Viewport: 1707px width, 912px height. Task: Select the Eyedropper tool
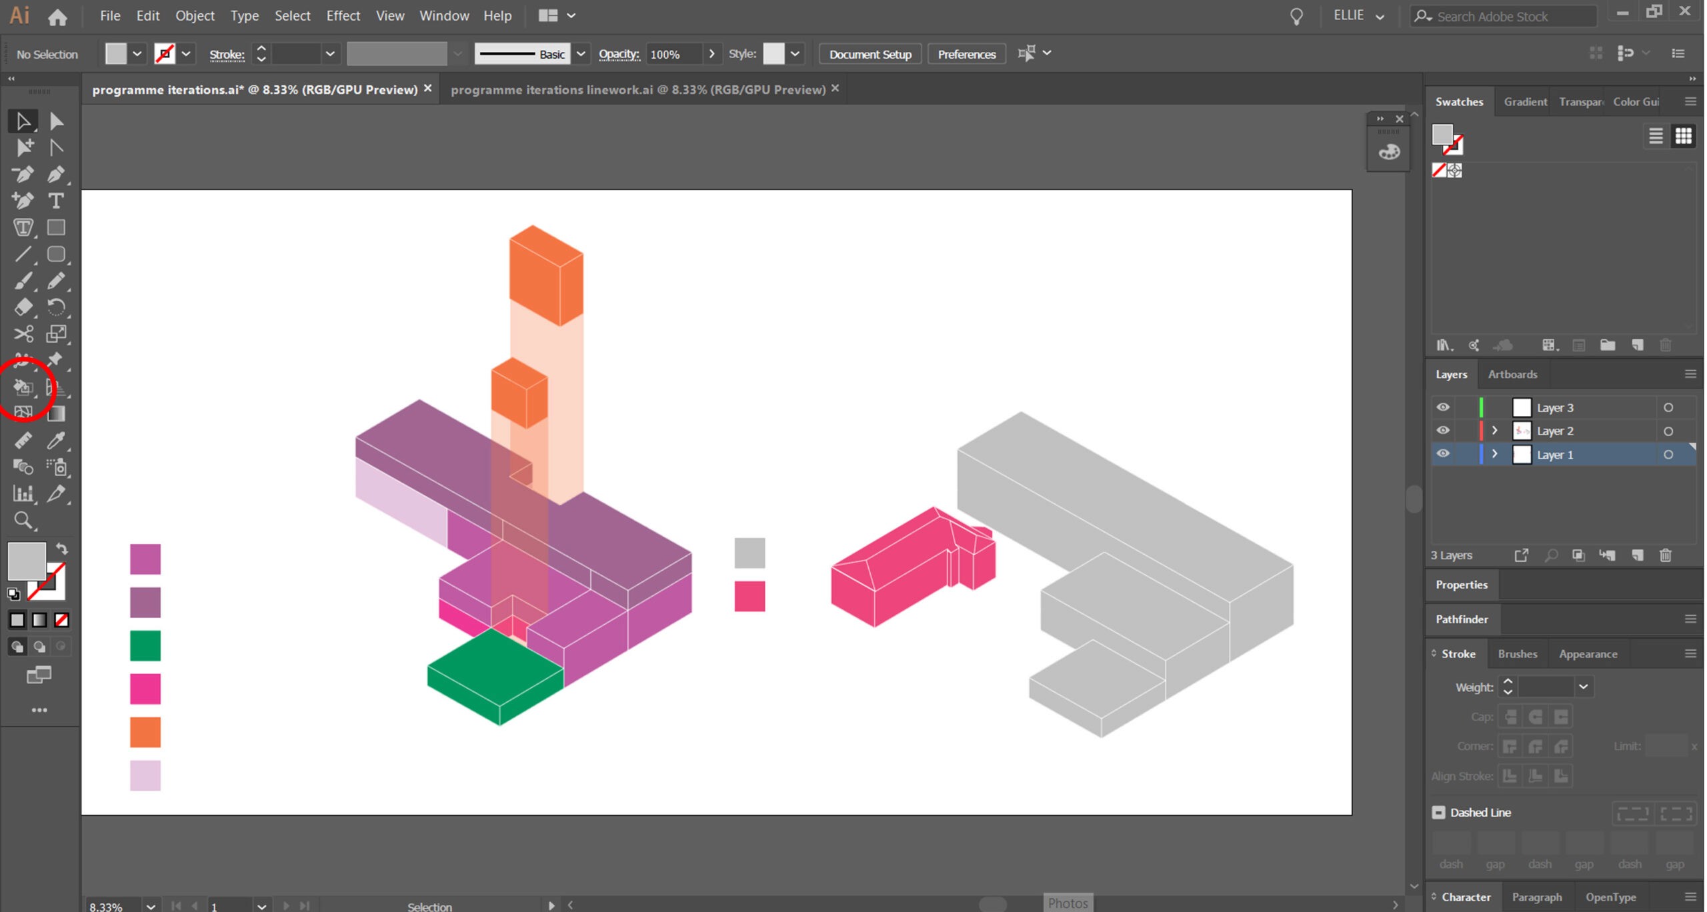(x=56, y=441)
